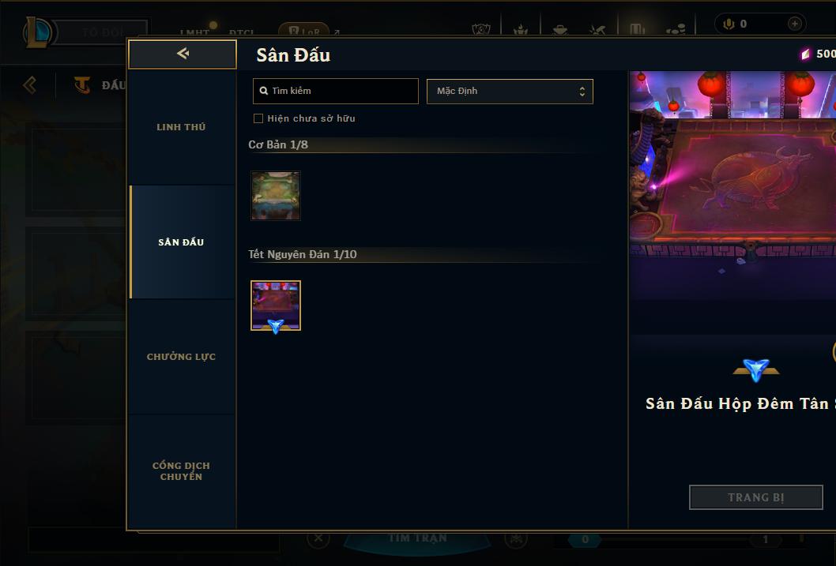The height and width of the screenshot is (566, 836).
Task: Click the Trang Bị equip button
Action: tap(756, 497)
